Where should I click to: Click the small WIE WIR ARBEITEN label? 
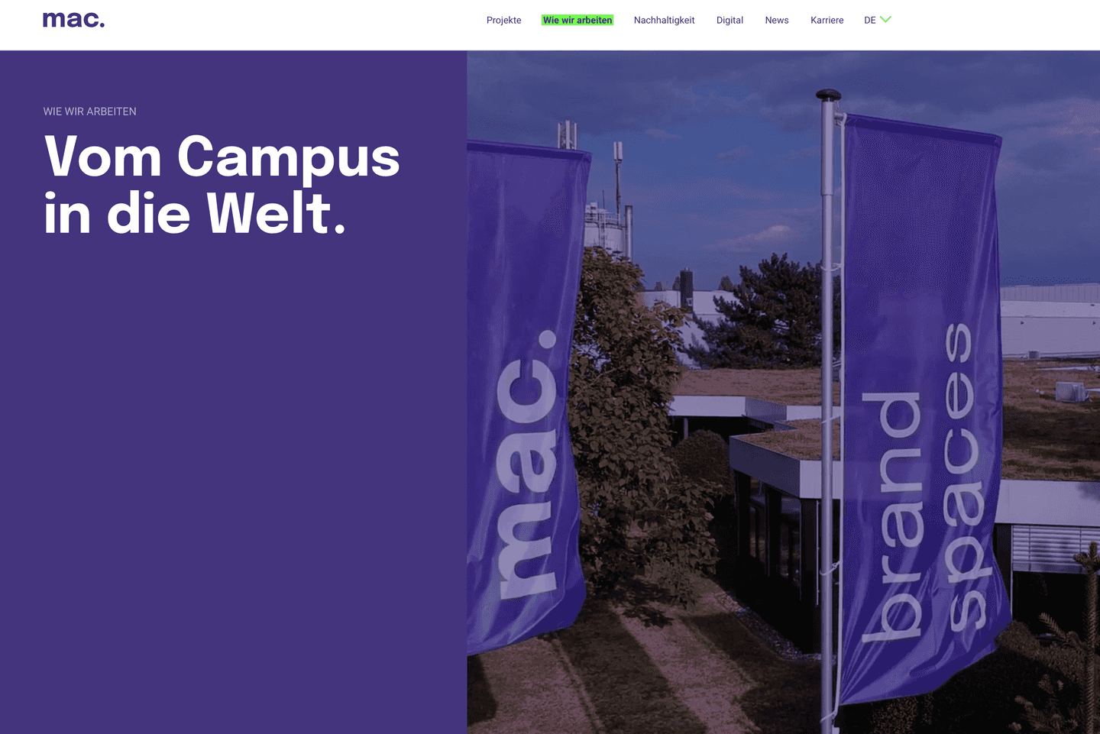pyautogui.click(x=89, y=112)
